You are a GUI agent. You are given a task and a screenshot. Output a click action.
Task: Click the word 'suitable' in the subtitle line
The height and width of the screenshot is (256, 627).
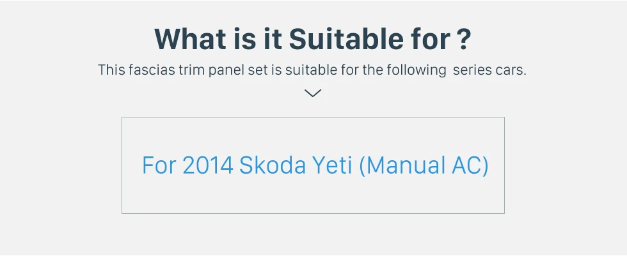(x=311, y=70)
